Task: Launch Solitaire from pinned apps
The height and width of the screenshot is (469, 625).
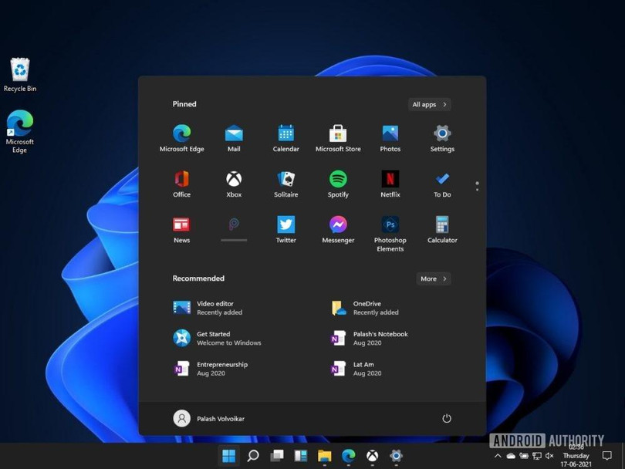Action: [x=285, y=177]
